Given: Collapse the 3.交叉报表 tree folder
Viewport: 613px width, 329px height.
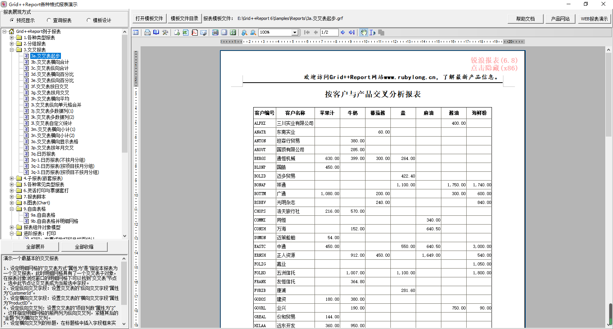Looking at the screenshot, I should pyautogui.click(x=11, y=50).
